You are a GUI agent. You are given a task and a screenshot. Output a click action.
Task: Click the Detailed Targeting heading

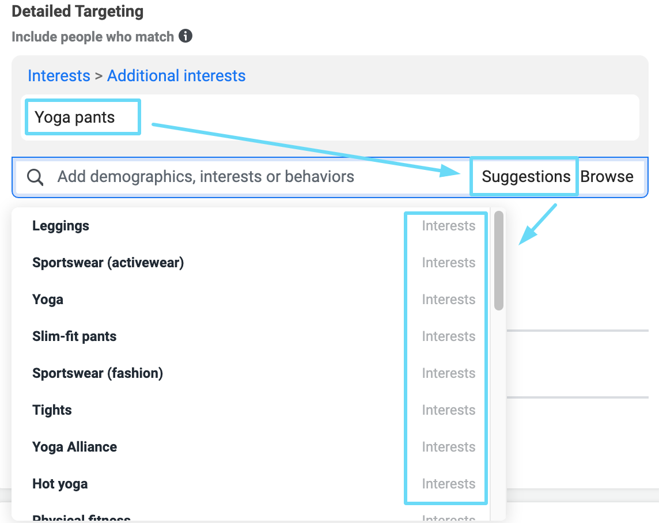pyautogui.click(x=78, y=12)
